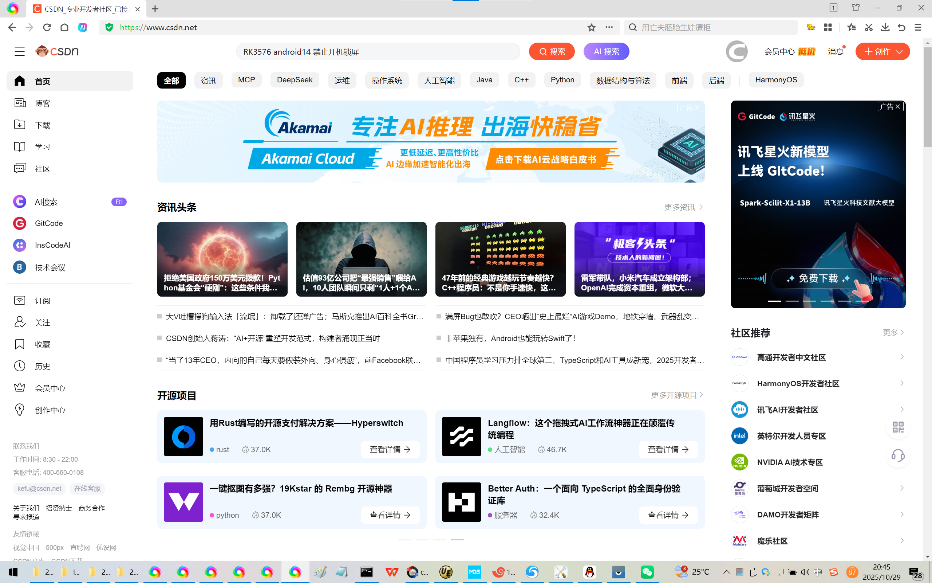
Task: Close the Akamai banner advertisement
Action: point(697,108)
